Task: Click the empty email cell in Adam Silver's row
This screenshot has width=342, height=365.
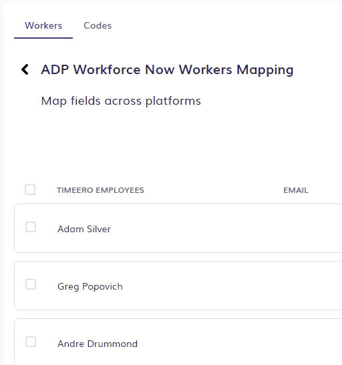Action: click(x=312, y=228)
